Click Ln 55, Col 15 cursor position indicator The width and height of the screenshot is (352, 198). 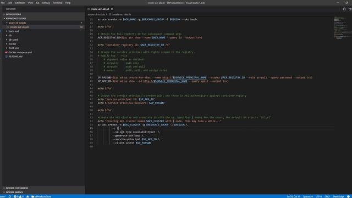pyautogui.click(x=294, y=196)
